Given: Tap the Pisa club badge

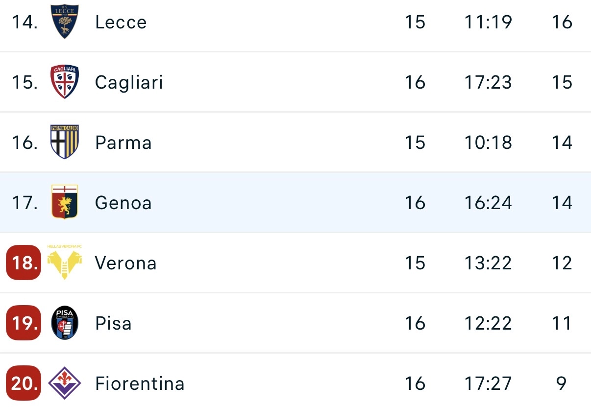Looking at the screenshot, I should [65, 323].
